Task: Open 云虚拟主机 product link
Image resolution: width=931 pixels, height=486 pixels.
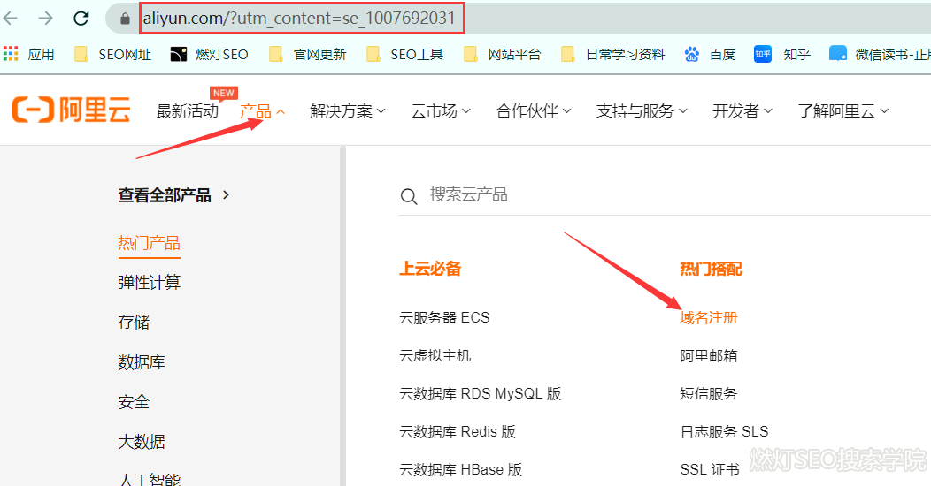Action: coord(435,355)
